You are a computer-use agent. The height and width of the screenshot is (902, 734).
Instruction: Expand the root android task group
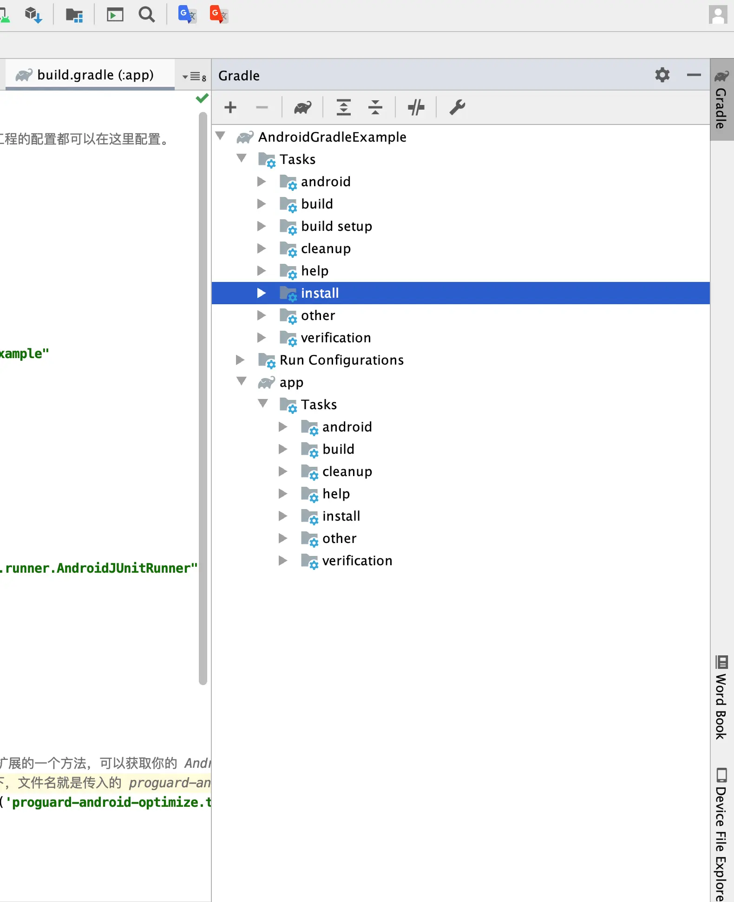coord(262,181)
